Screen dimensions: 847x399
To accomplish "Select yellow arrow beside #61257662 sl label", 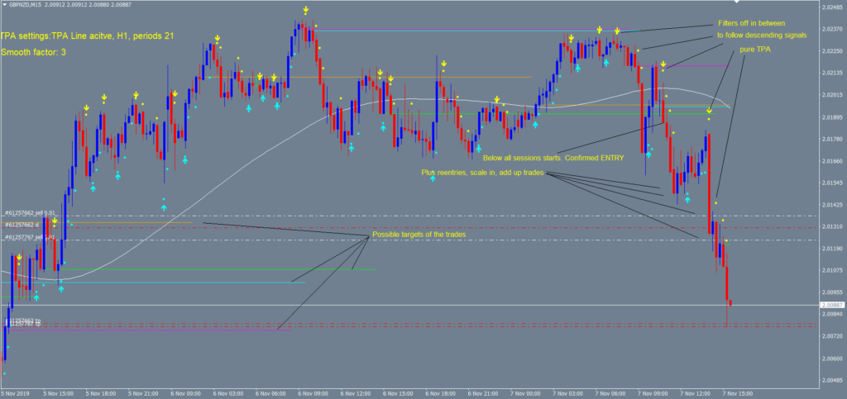I will [55, 221].
